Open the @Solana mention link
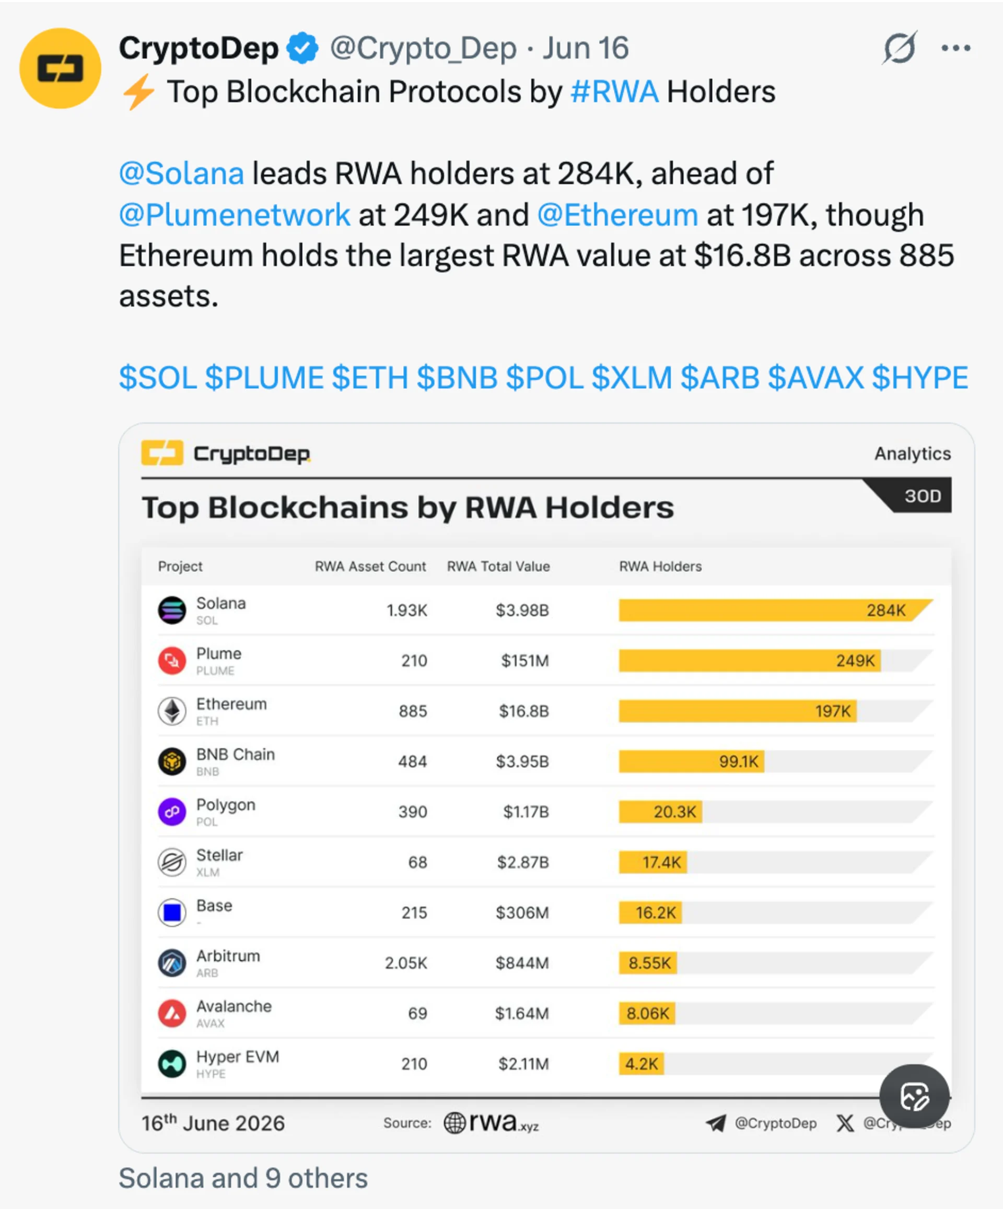 [181, 173]
